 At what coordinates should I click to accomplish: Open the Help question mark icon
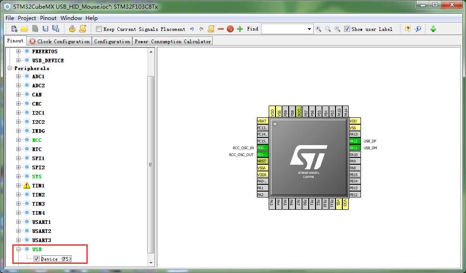coord(408,29)
